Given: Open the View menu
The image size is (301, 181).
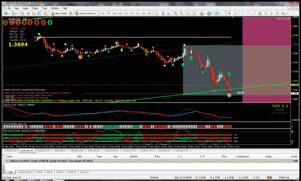Looking at the screenshot, I should tap(17, 8).
